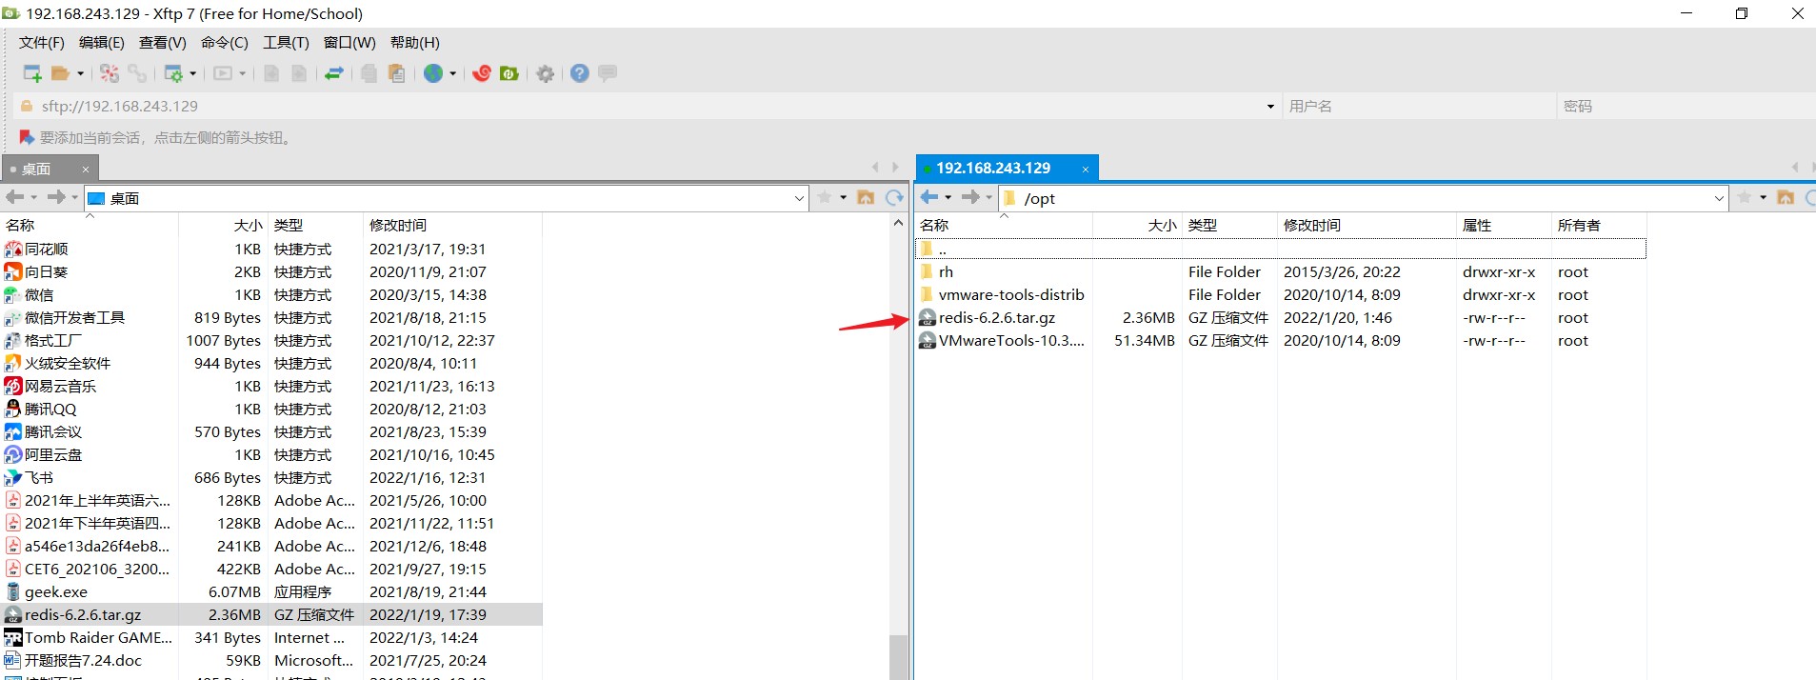The image size is (1816, 680).
Task: Close the 桌面 tab
Action: pos(86,170)
